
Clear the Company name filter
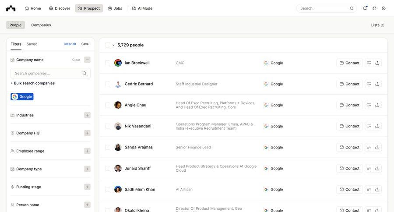coord(76,60)
